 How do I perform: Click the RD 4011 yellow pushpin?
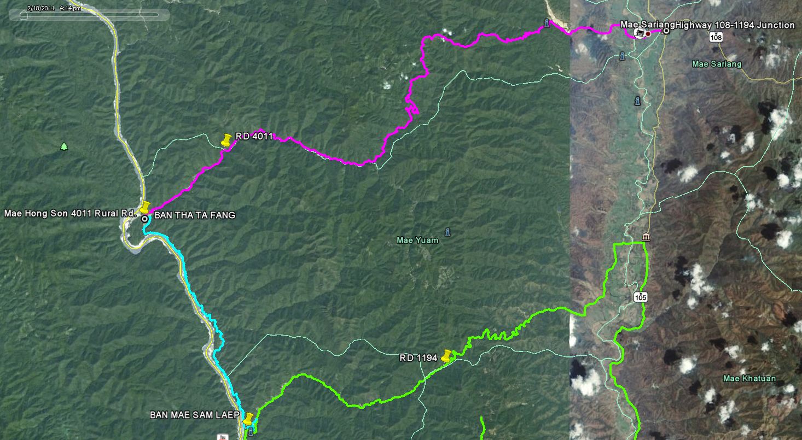click(x=226, y=140)
